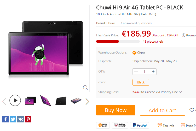Click the Buy Now button

coord(116,110)
